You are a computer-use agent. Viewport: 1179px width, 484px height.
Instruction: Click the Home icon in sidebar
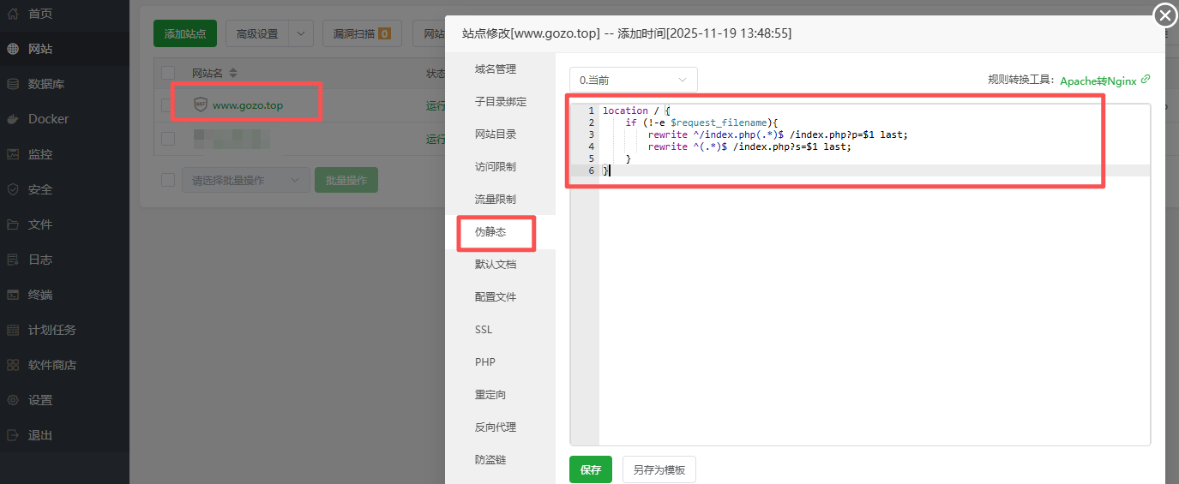tap(13, 14)
